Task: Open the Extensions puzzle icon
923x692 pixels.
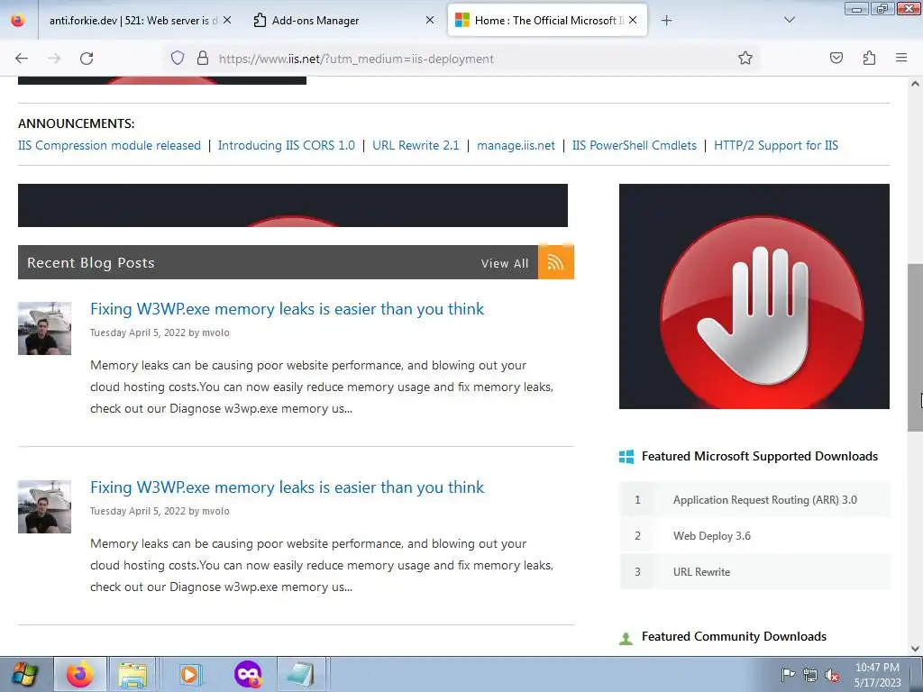Action: 869,59
